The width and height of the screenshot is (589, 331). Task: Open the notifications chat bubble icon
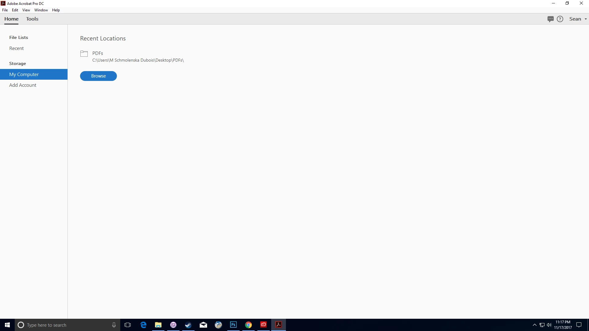[550, 19]
